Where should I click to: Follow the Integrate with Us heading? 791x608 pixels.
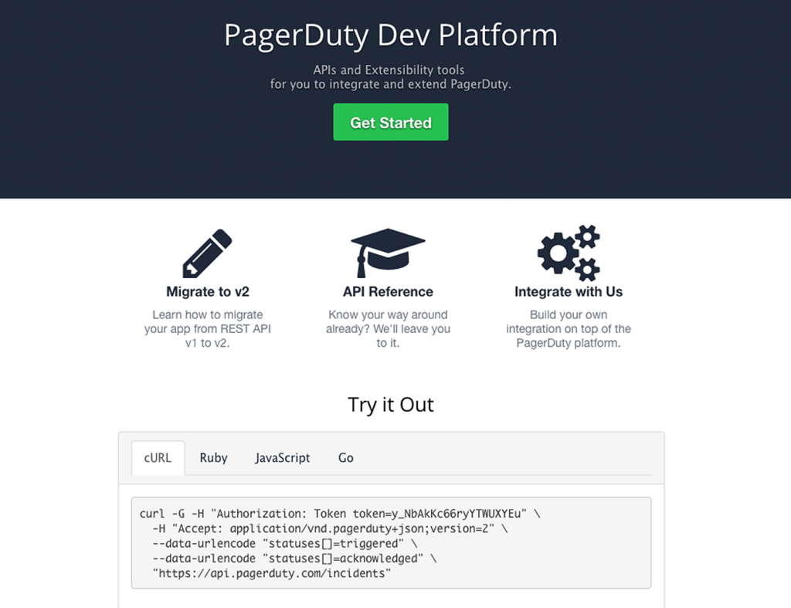(x=569, y=291)
